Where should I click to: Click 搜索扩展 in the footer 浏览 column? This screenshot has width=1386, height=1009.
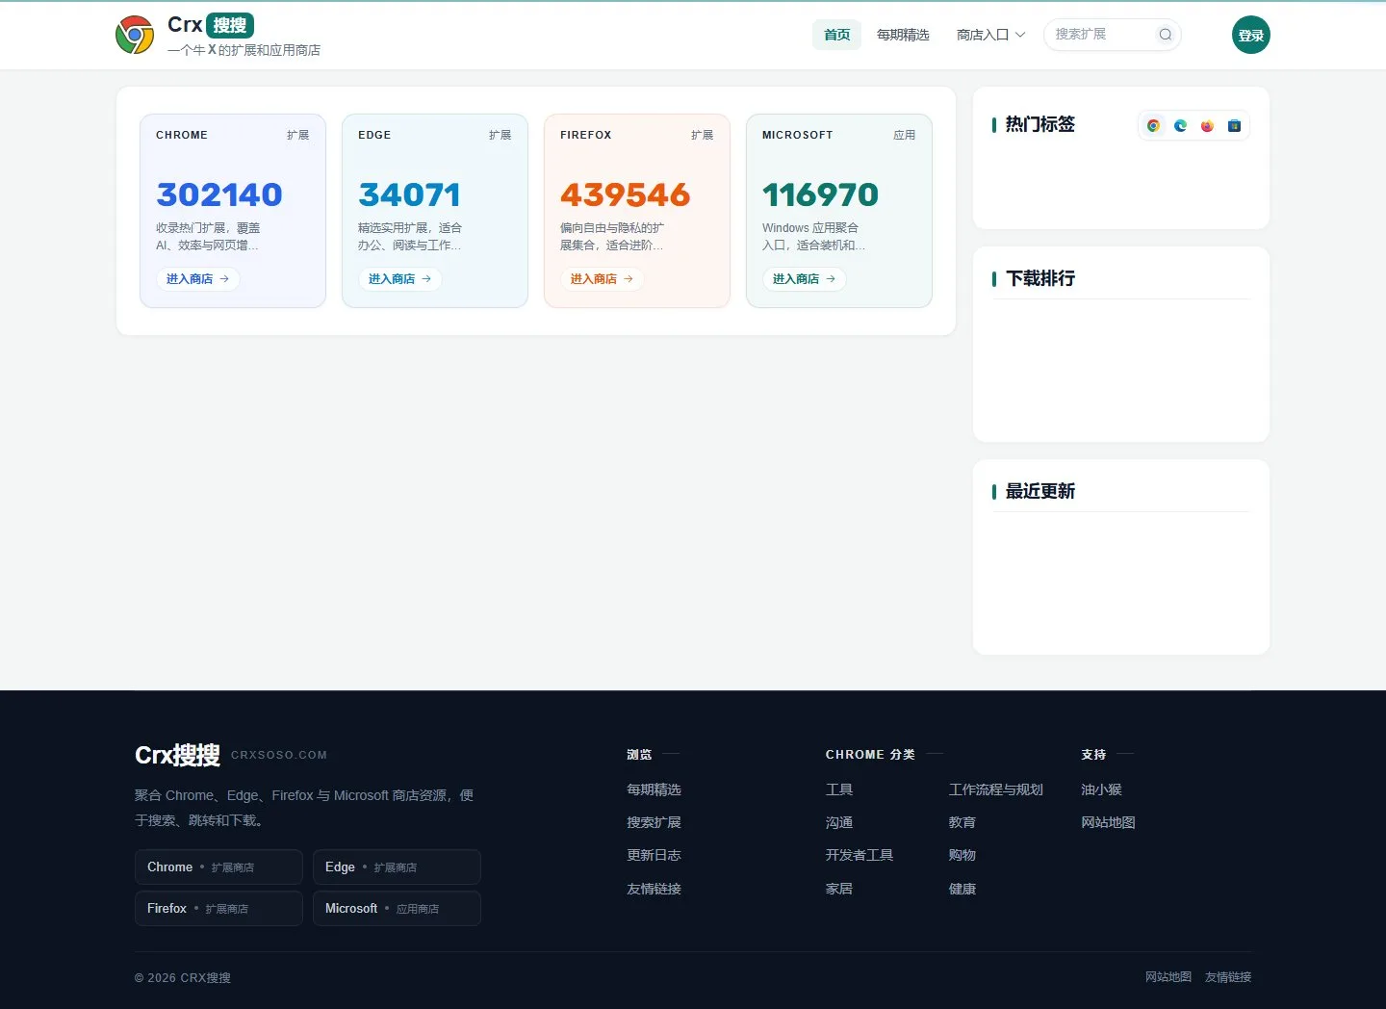coord(654,822)
